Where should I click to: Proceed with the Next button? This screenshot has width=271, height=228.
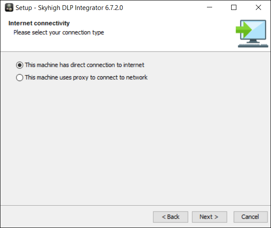point(209,217)
